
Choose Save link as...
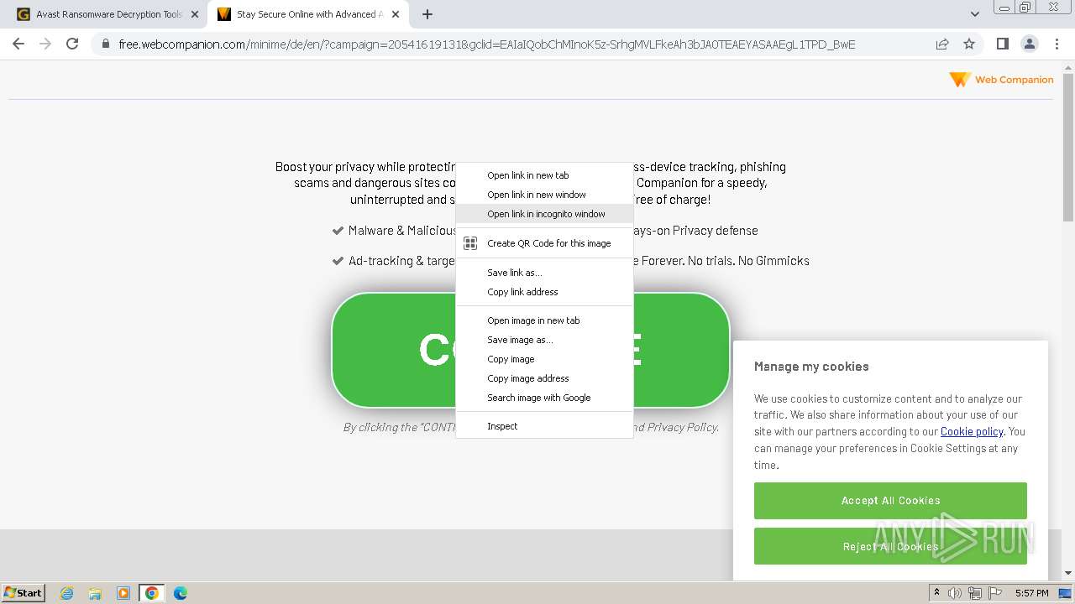click(544, 273)
